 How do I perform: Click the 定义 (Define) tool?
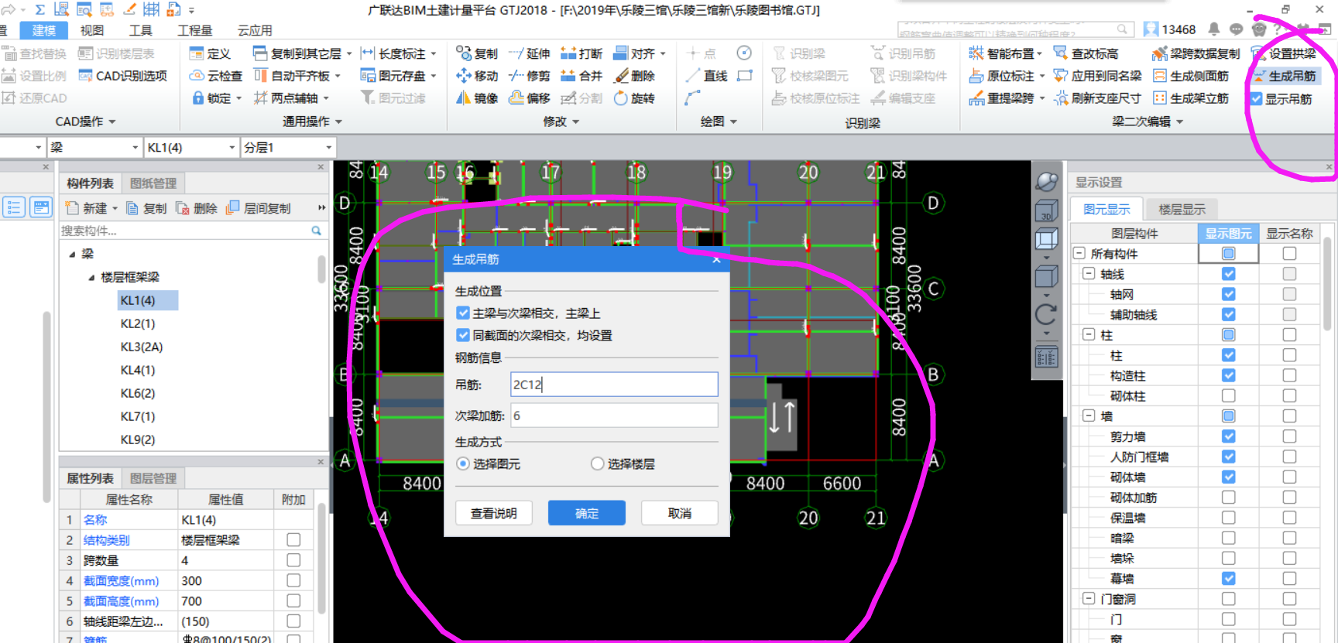(211, 53)
